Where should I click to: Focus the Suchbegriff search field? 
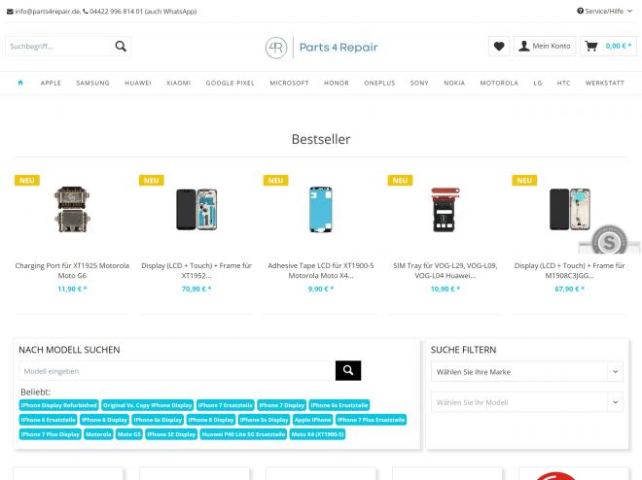coord(58,47)
